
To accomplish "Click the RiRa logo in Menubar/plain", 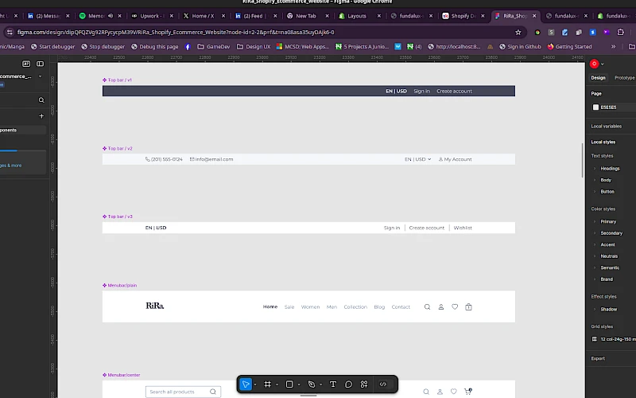I will (155, 306).
